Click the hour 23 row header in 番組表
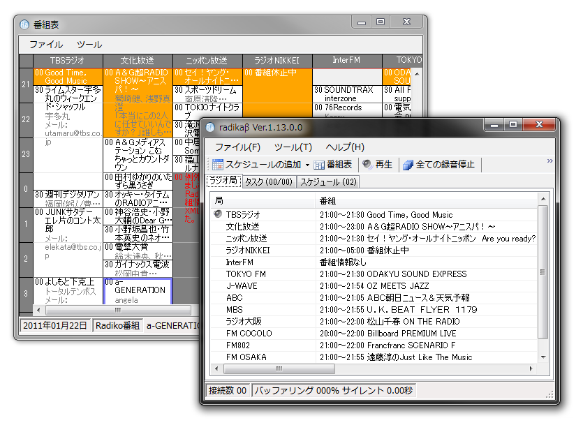Viewport: 583px width, 425px height. (x=26, y=154)
